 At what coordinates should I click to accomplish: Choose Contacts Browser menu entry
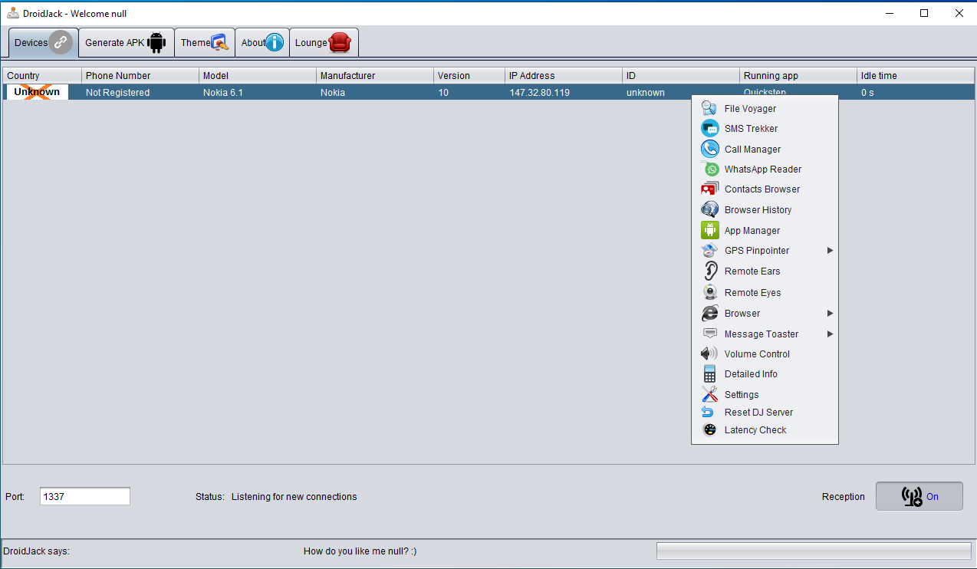[765, 189]
